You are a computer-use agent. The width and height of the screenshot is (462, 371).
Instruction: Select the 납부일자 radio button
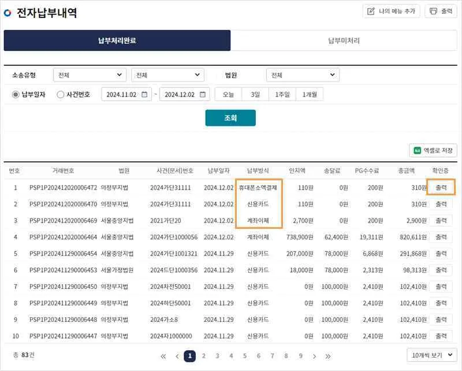tap(16, 95)
